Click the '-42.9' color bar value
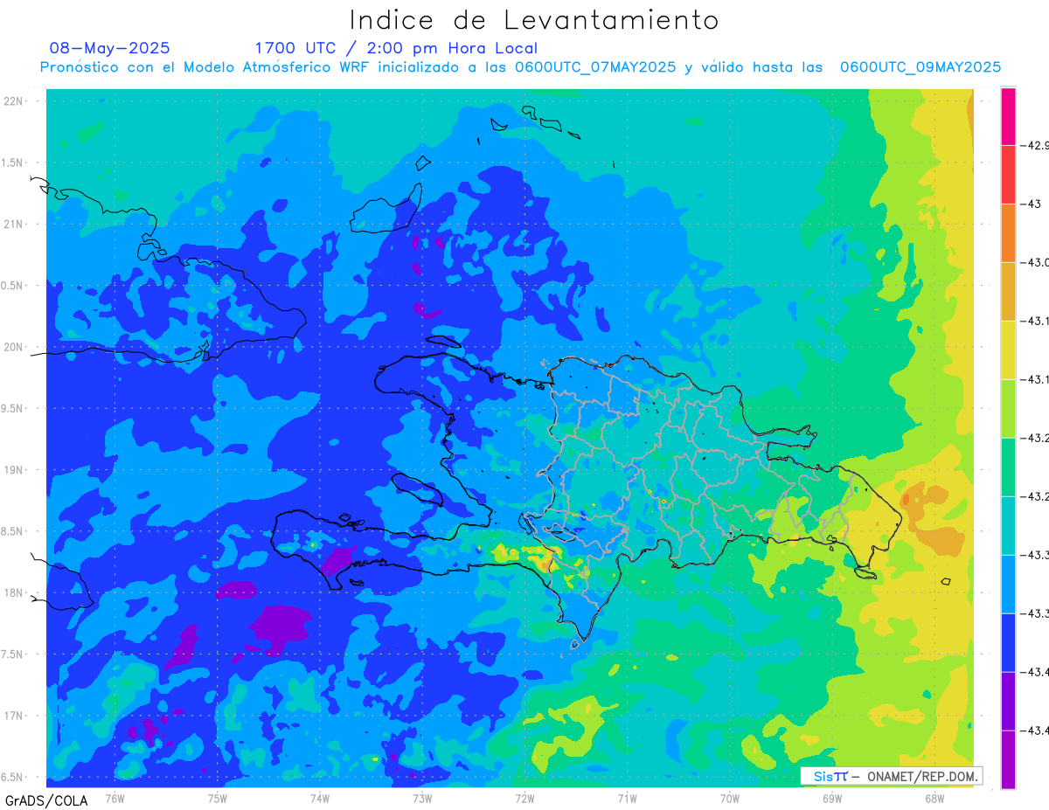The width and height of the screenshot is (1049, 810). point(1035,145)
